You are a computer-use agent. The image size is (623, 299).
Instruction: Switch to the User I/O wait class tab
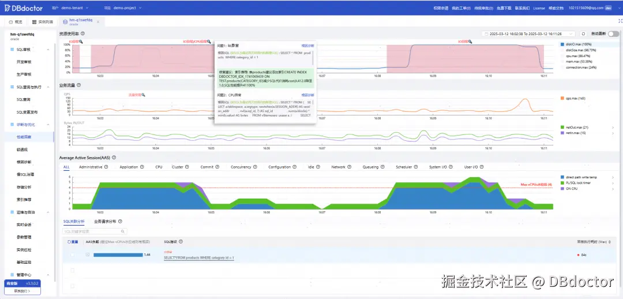click(x=471, y=167)
